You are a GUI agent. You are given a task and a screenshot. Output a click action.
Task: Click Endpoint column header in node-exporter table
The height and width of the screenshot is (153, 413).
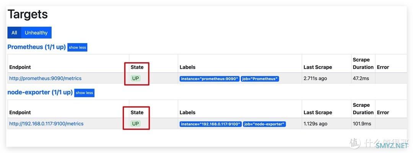point(20,112)
